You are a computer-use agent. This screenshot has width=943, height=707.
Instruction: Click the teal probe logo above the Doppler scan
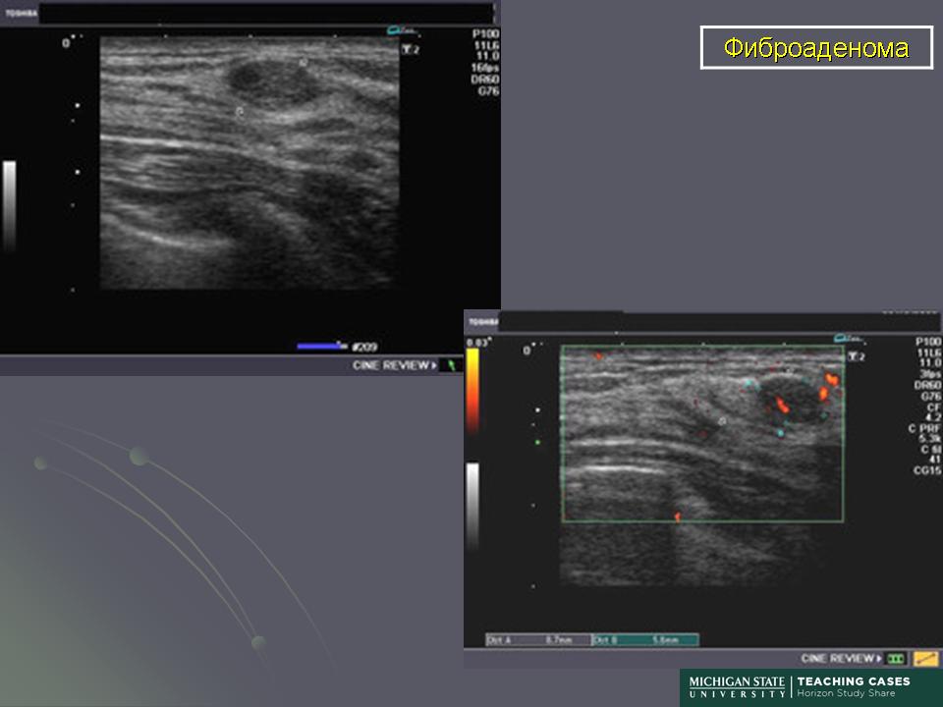click(x=848, y=339)
